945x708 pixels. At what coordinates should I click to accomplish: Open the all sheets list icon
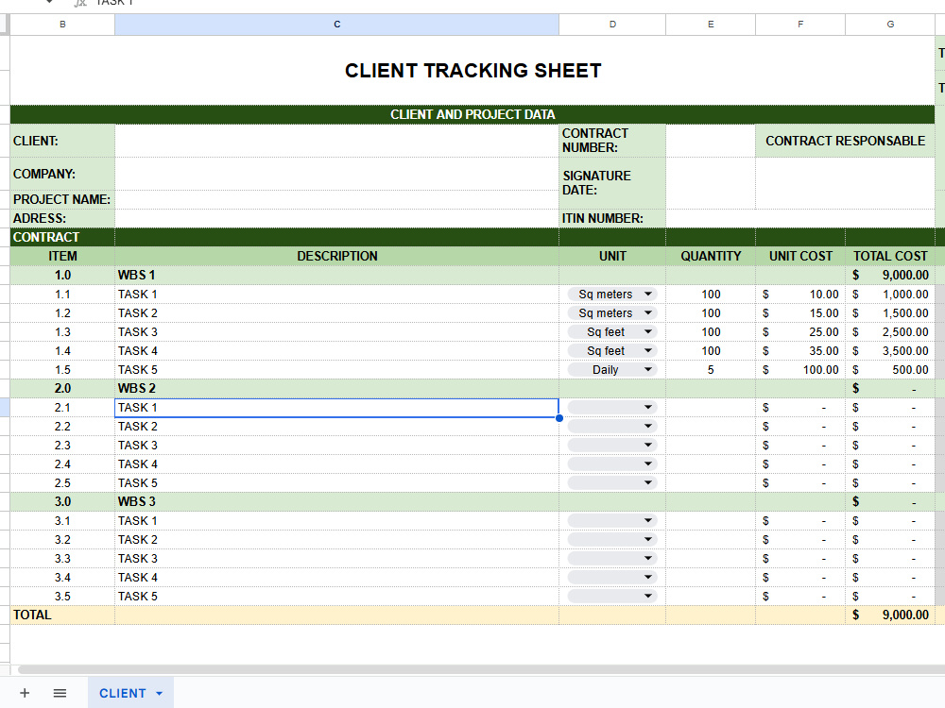60,693
